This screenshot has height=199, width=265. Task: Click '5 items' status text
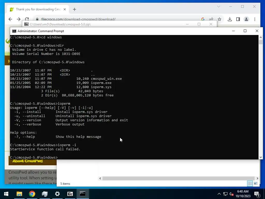[x=65, y=184]
